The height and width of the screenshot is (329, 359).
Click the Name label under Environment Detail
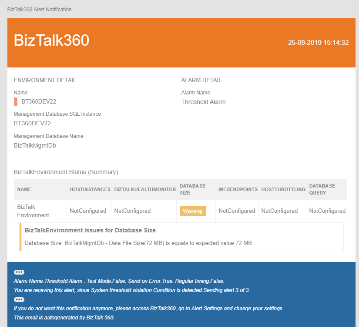click(20, 93)
